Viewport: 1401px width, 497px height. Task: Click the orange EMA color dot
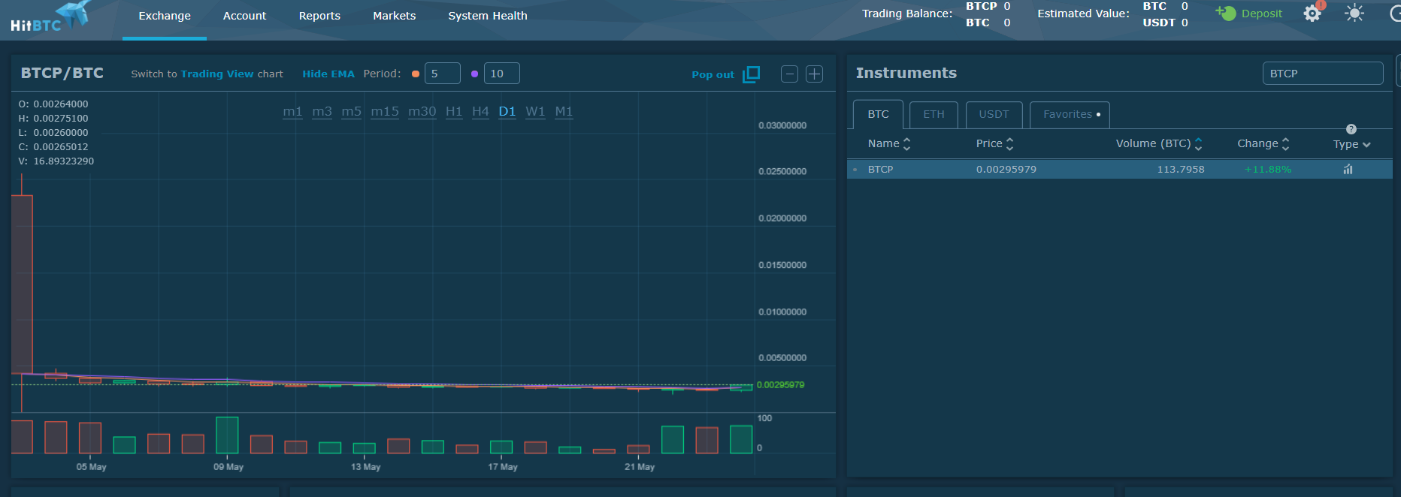(x=416, y=74)
